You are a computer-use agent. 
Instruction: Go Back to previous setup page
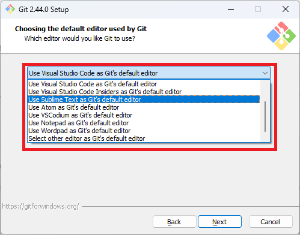tap(174, 222)
